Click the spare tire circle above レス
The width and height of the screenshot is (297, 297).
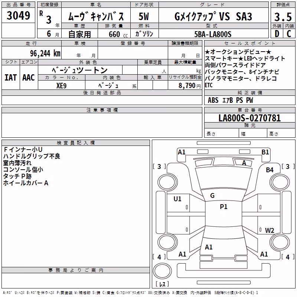[162, 271]
